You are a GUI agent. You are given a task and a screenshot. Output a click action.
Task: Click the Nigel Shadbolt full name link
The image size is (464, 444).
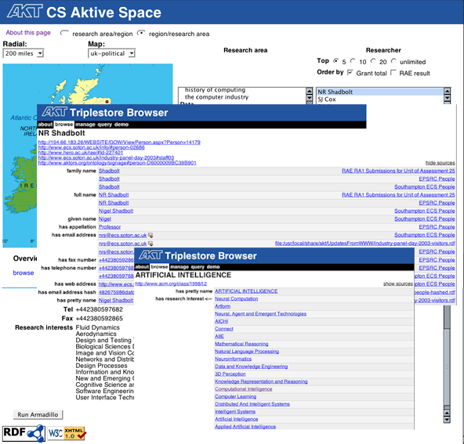[116, 211]
